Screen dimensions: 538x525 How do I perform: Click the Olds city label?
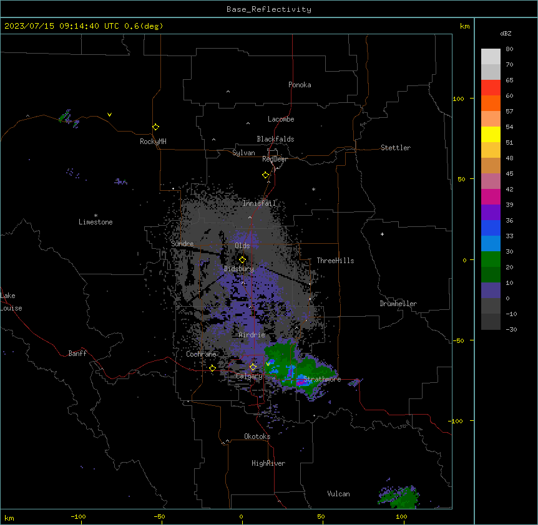pyautogui.click(x=242, y=246)
